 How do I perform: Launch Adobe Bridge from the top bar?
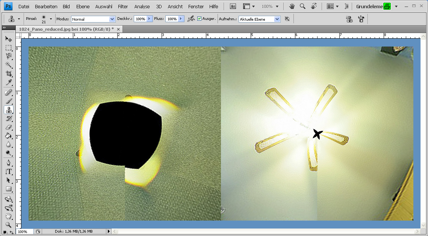[x=233, y=6]
